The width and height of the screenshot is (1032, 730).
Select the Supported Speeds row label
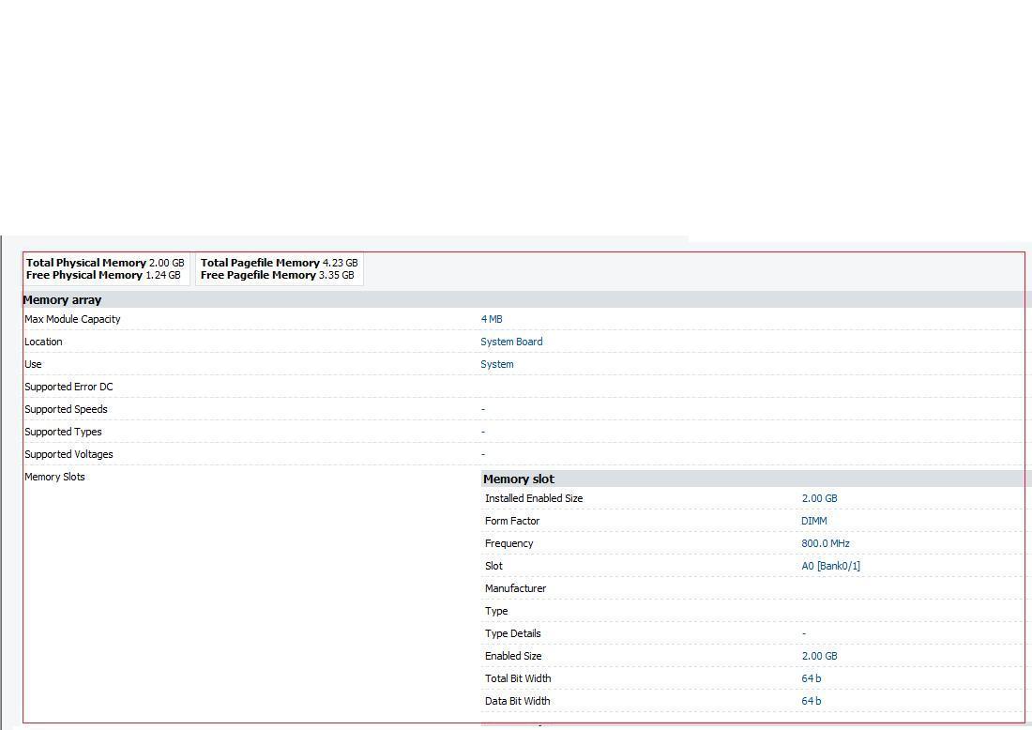click(66, 409)
